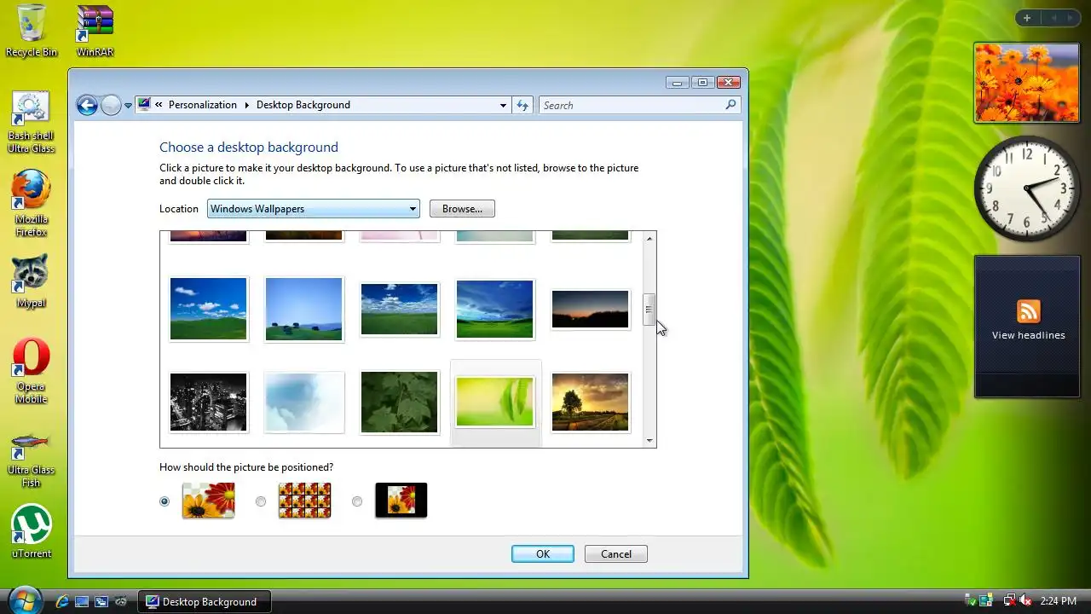The image size is (1091, 614).
Task: Add gadgets with the sidebar plus button
Action: click(x=1027, y=18)
